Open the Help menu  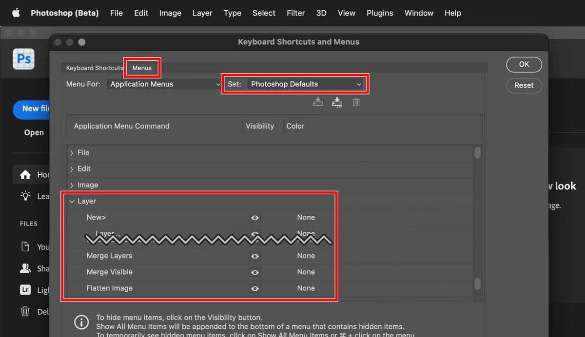453,13
